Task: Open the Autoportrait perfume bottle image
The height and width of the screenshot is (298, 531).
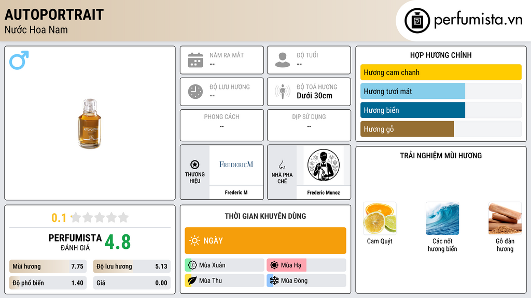Action: [x=90, y=123]
